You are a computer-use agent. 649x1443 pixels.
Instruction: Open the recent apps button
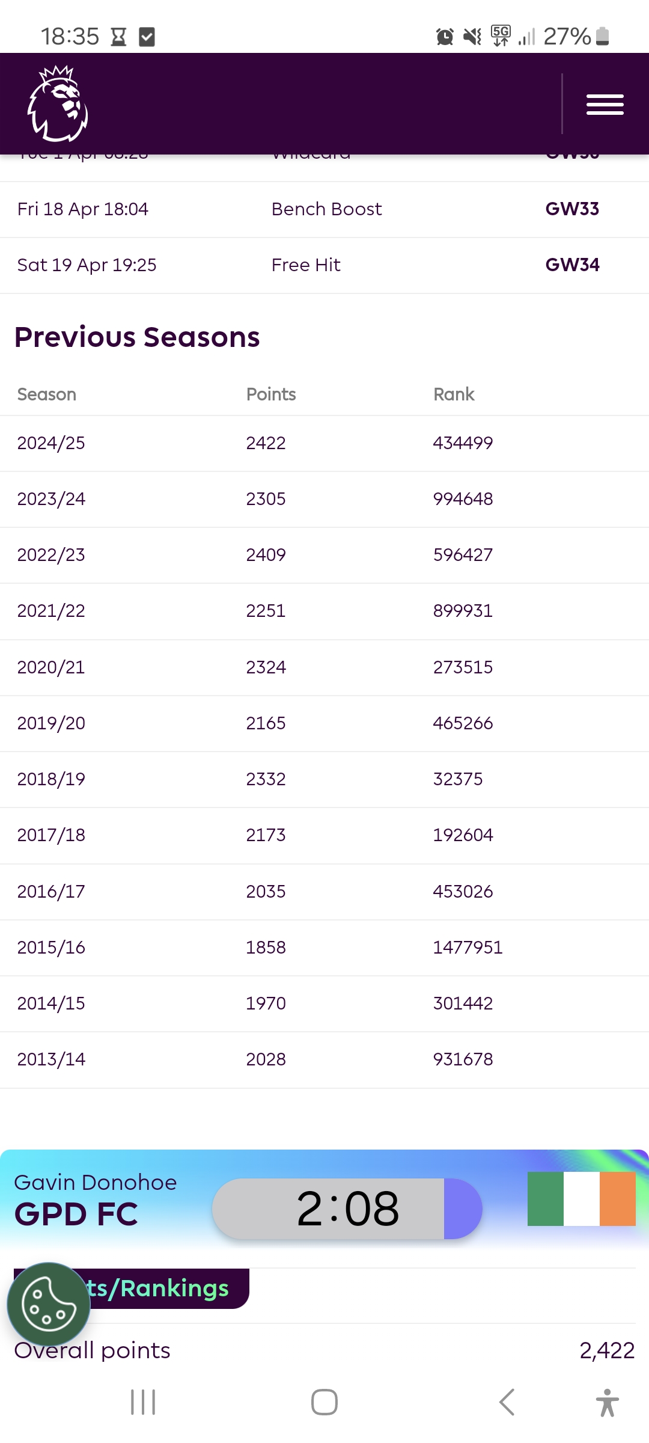[143, 1402]
